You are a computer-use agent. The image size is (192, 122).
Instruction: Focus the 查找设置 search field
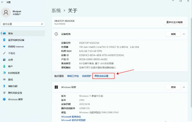tap(23, 24)
